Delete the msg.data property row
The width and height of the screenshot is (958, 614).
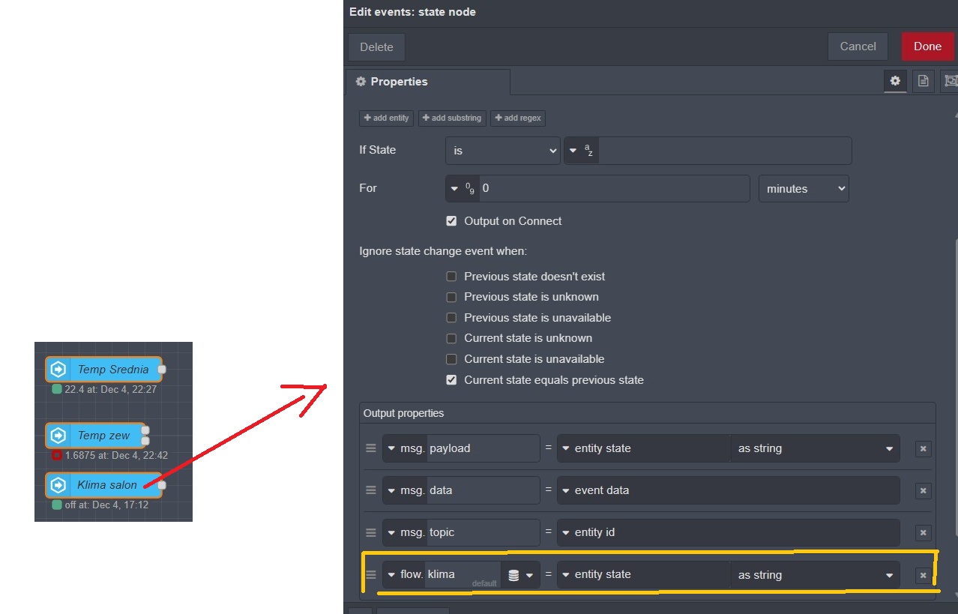(923, 490)
